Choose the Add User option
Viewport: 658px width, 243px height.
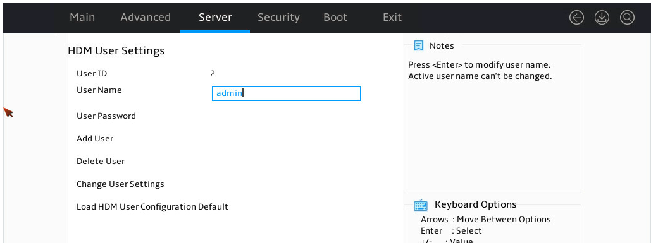[95, 139]
